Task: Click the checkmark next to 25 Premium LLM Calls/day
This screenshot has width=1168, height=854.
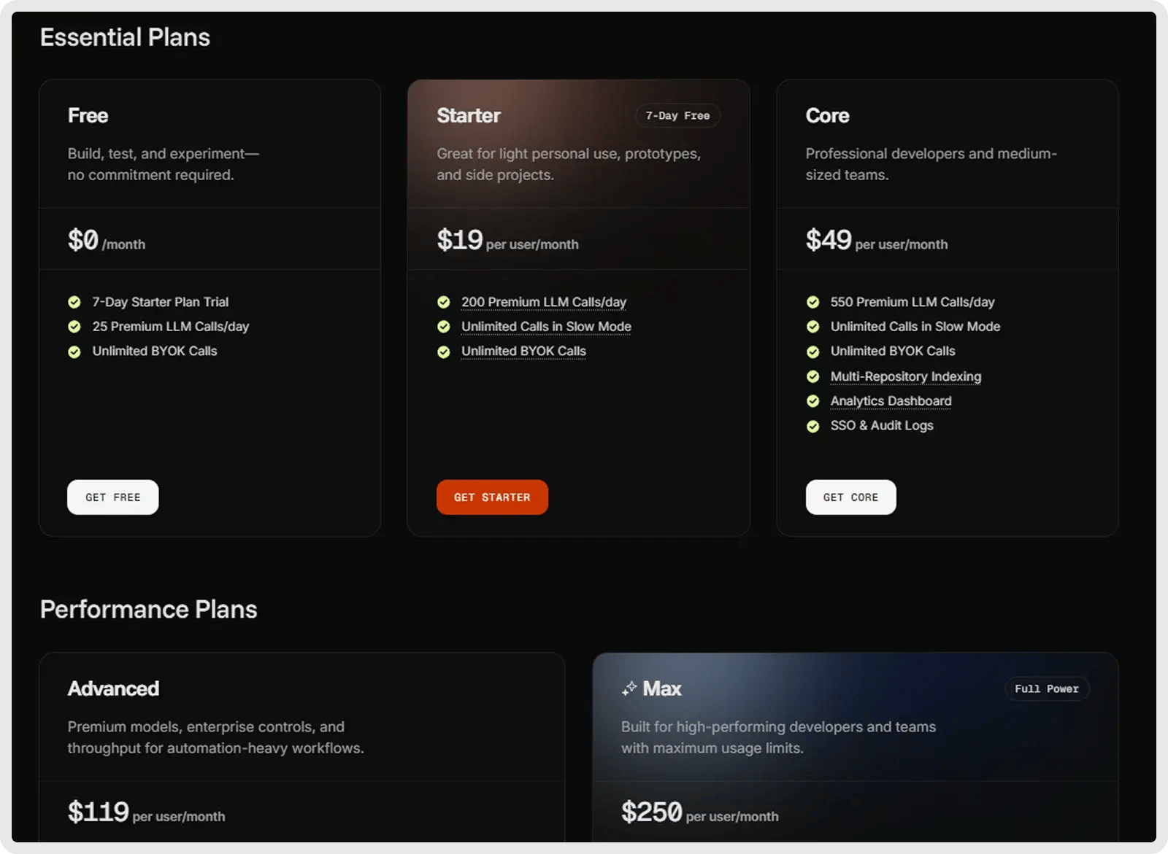Action: 74,327
